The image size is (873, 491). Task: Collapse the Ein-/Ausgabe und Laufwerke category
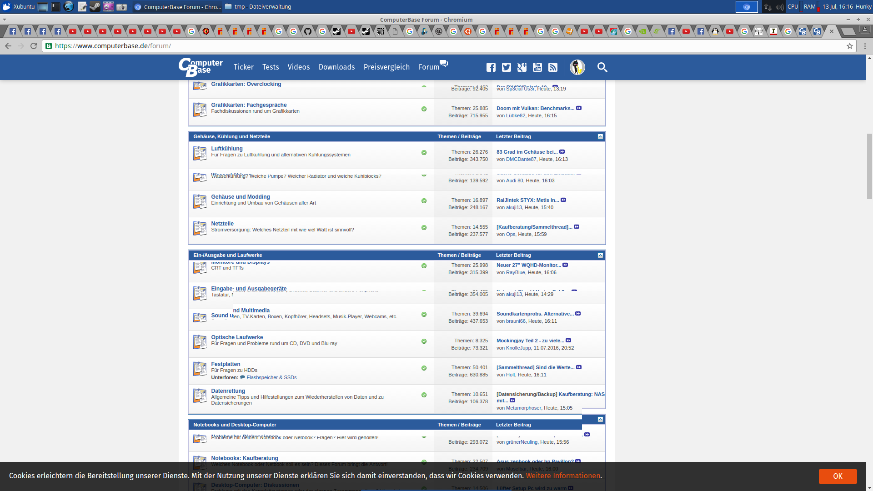click(600, 256)
